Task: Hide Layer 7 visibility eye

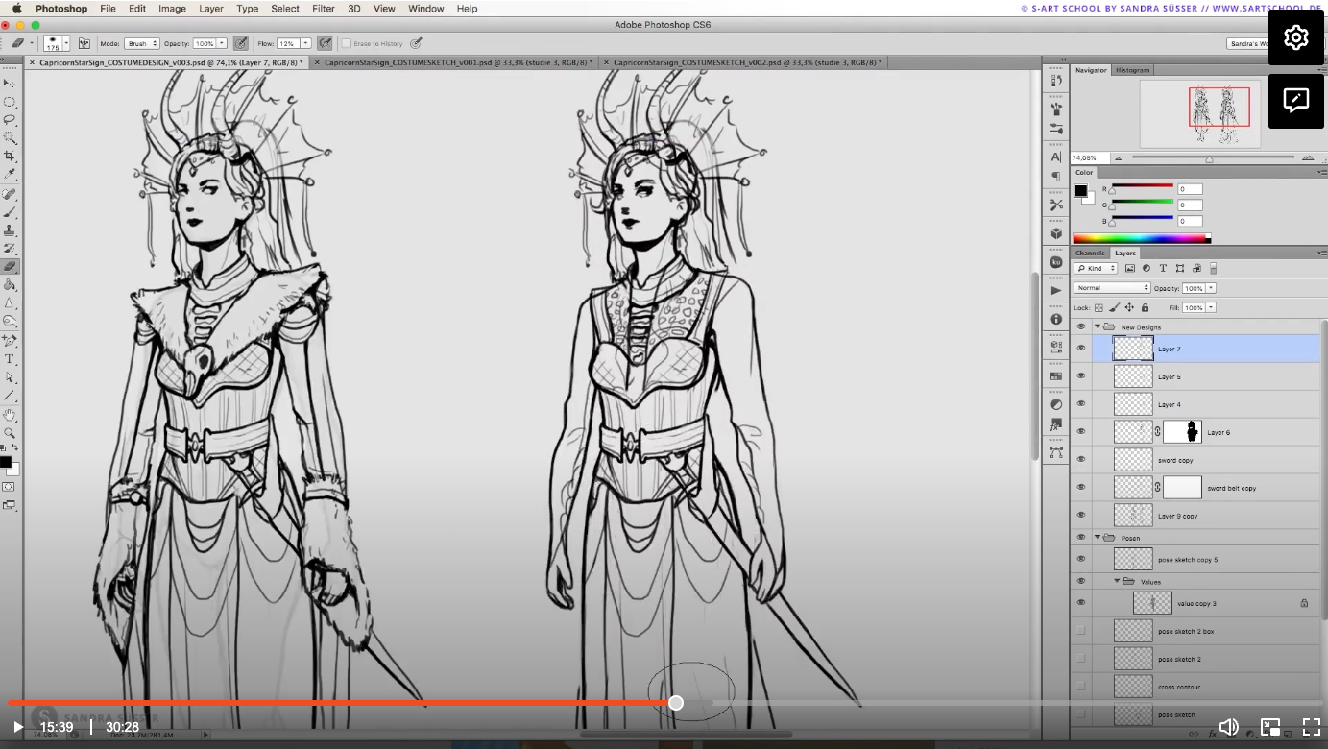Action: [x=1081, y=349]
